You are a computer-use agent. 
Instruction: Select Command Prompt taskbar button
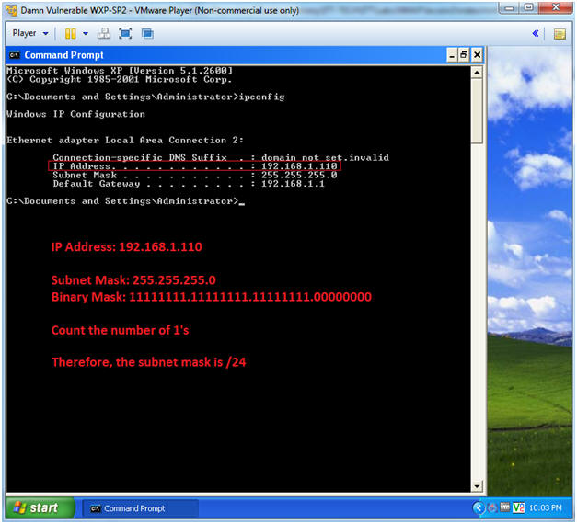(140, 508)
